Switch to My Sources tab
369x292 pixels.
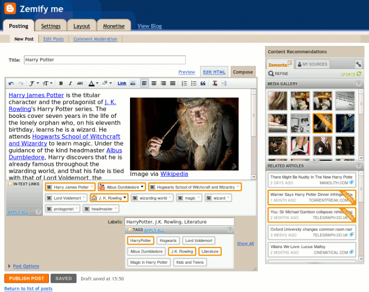coord(312,64)
